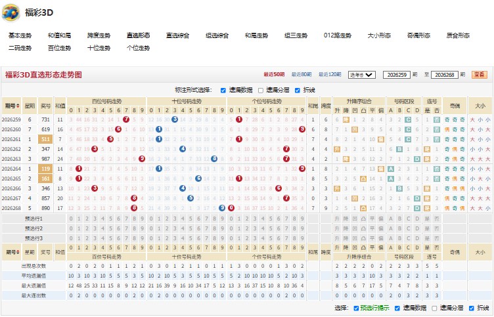
Task: Click 最大遗漏值 statistics row label
Action: [x=34, y=285]
